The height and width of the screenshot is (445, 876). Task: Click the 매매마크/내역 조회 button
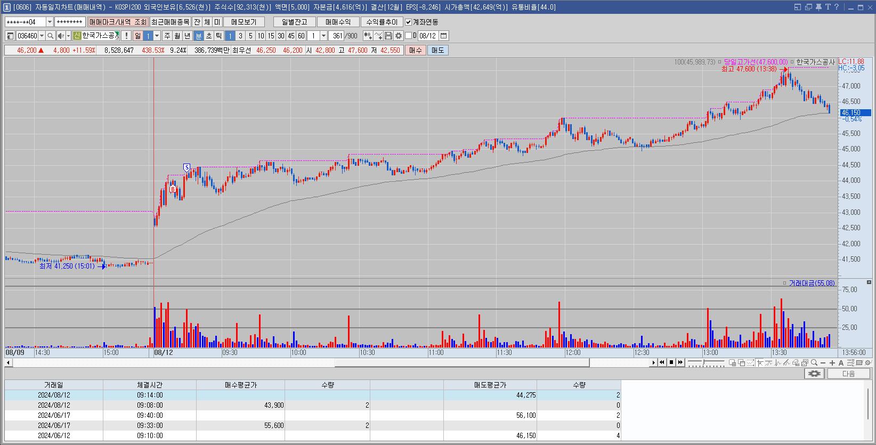point(118,22)
